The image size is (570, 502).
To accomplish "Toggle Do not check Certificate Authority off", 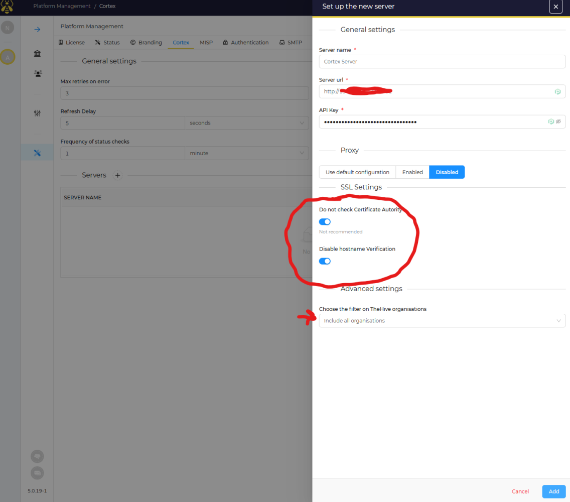I will [x=325, y=221].
